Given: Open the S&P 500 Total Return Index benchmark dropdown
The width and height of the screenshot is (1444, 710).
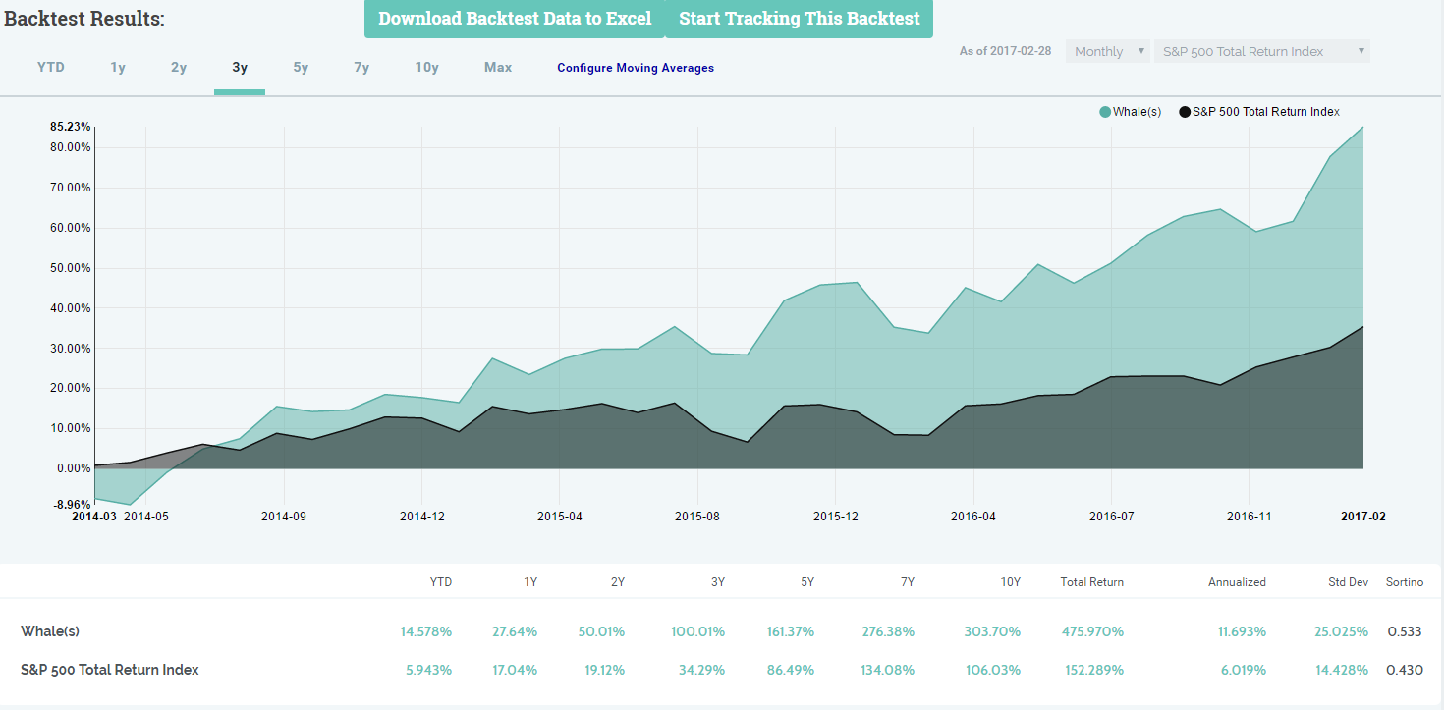Looking at the screenshot, I should click(1262, 51).
